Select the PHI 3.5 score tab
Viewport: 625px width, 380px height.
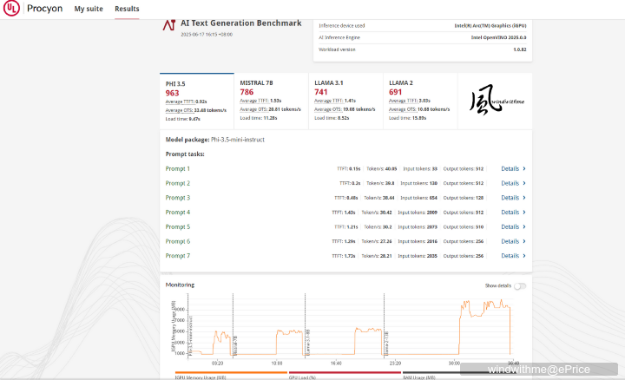pyautogui.click(x=196, y=102)
